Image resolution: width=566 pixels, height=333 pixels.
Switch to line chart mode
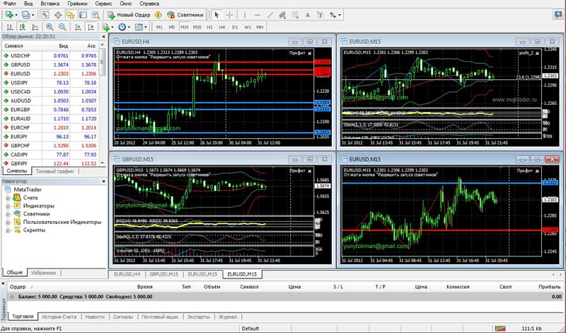click(x=35, y=27)
